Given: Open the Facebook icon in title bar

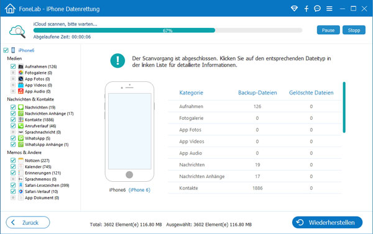Looking at the screenshot, I should point(306,9).
